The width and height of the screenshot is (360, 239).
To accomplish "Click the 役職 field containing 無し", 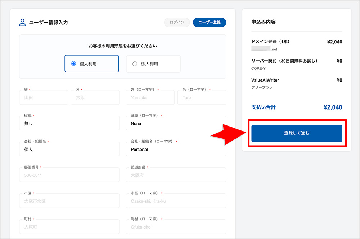I will click(x=69, y=123).
